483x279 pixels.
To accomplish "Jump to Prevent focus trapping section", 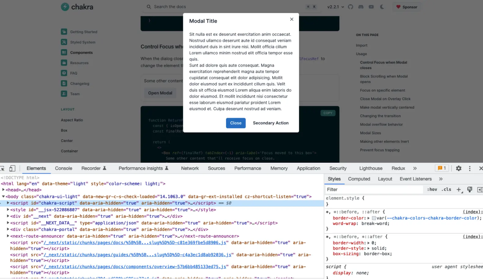I will pyautogui.click(x=379, y=150).
